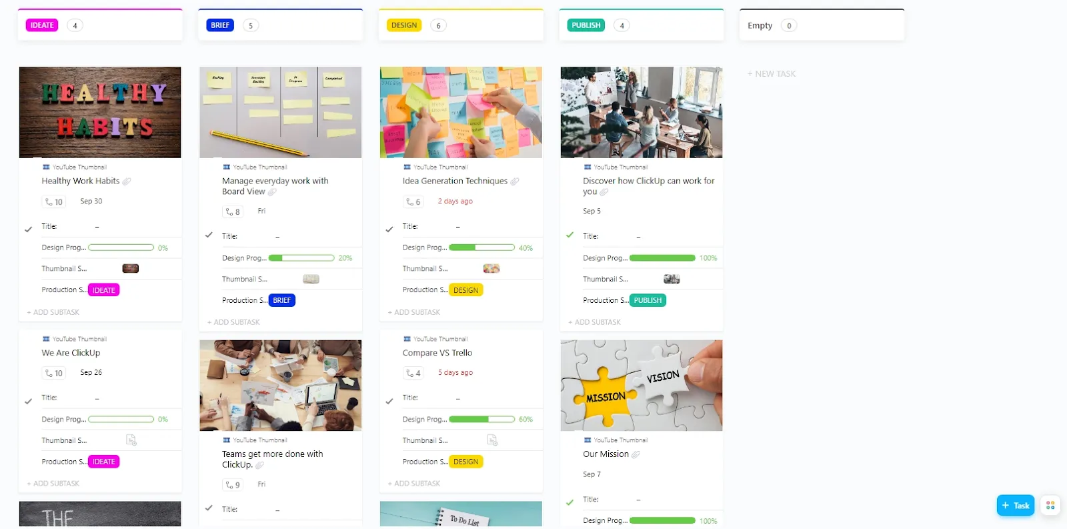Screen dimensions: 1067x529
Task: Open subtask count icon on Healthy Work Habits
Action: click(54, 201)
